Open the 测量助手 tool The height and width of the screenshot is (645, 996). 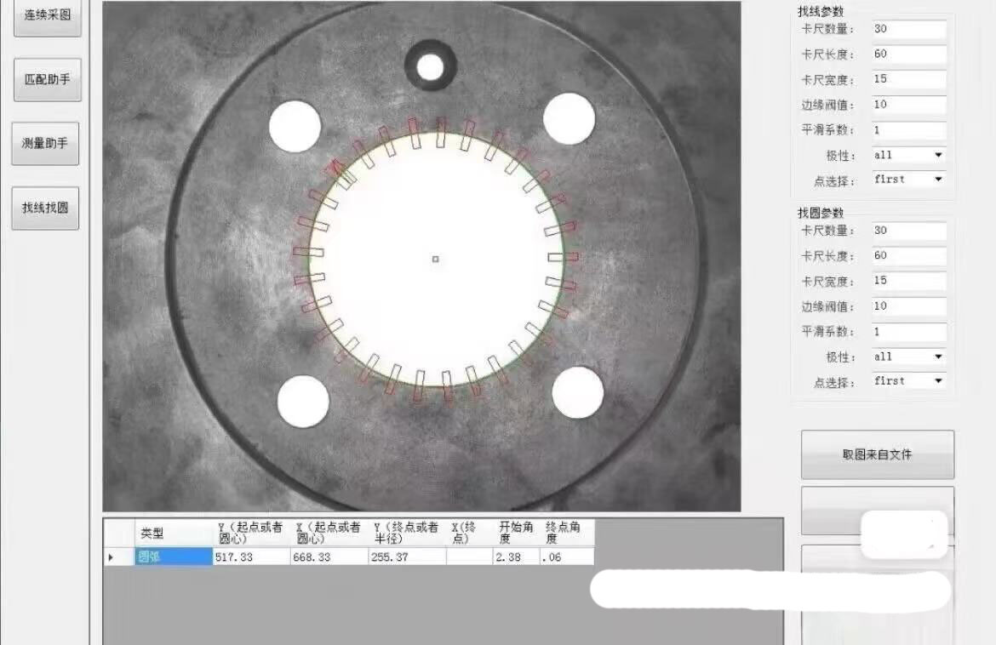coord(45,143)
